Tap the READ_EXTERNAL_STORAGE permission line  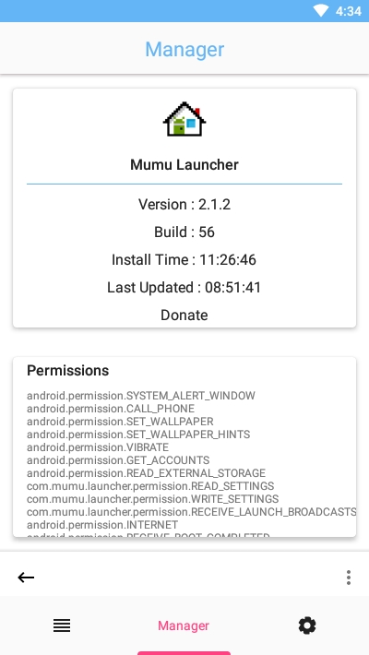[x=147, y=473]
